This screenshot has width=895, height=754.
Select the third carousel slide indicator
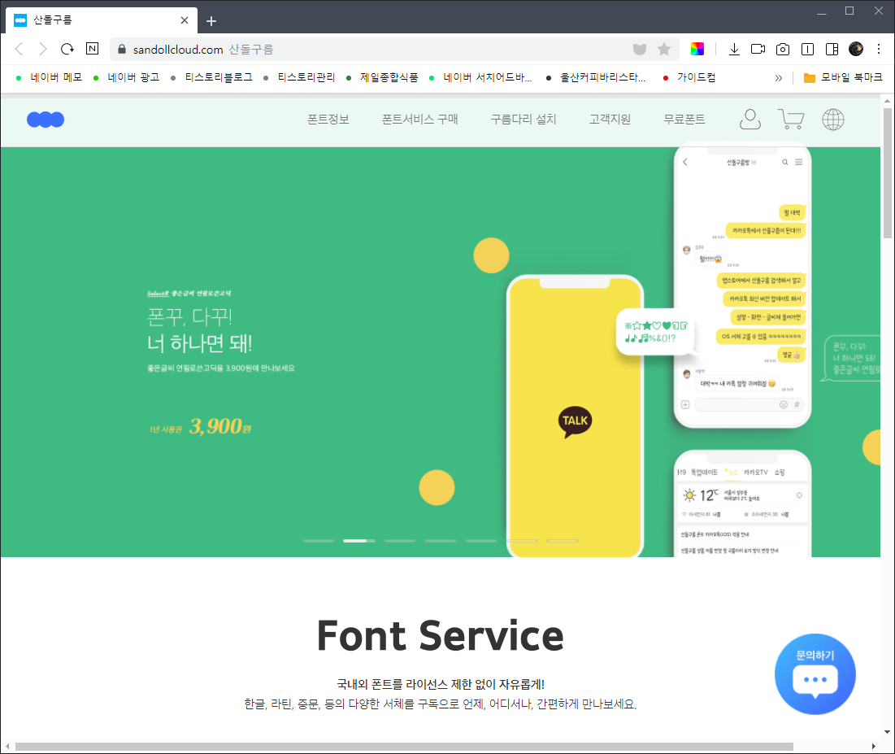pos(400,540)
